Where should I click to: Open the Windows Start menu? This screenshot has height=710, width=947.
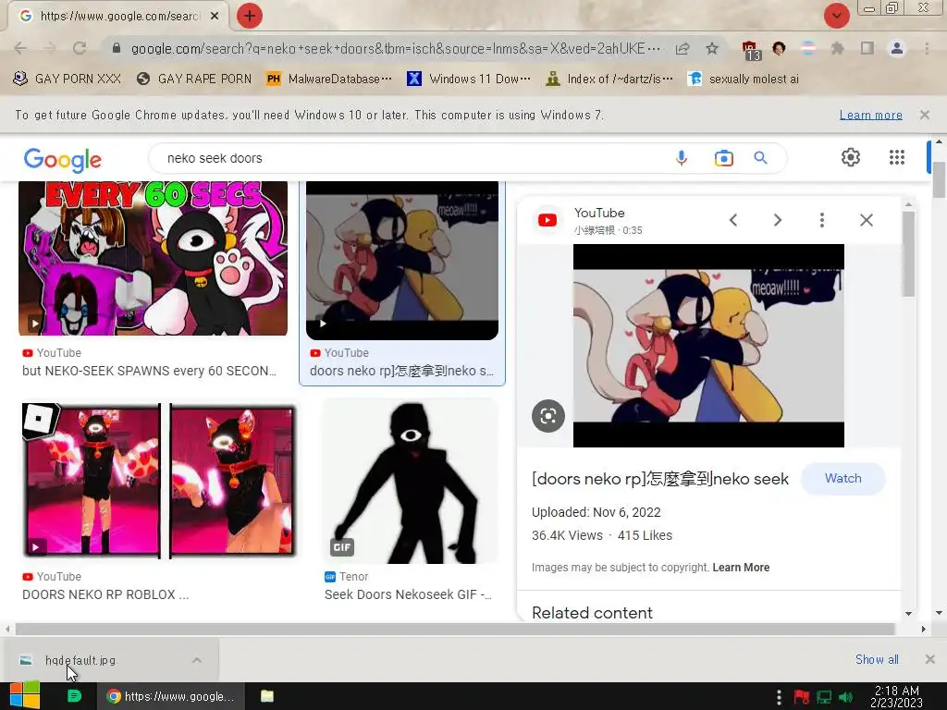point(25,696)
